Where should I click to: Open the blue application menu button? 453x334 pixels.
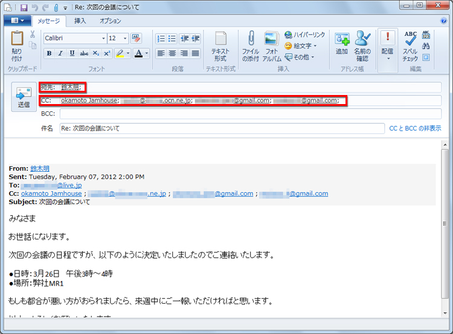[18, 20]
